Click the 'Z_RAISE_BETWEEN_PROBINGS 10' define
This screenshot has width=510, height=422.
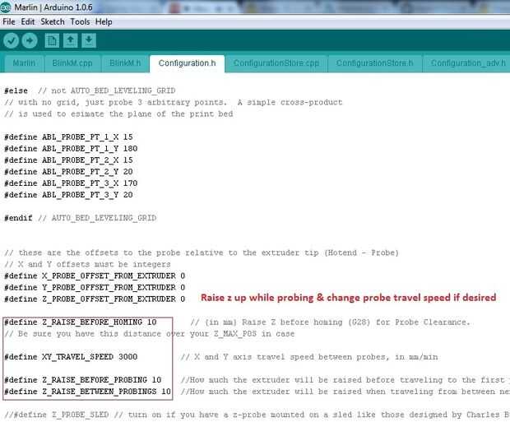click(x=87, y=392)
